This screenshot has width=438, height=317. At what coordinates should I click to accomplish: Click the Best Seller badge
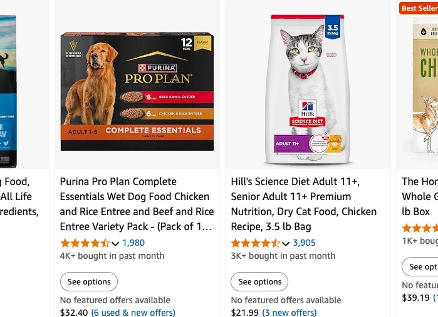(419, 8)
